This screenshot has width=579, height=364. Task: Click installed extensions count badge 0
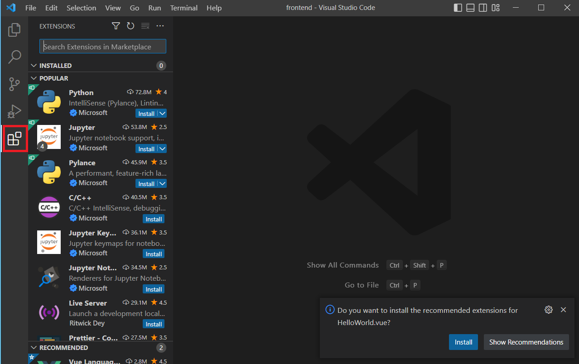pyautogui.click(x=161, y=66)
